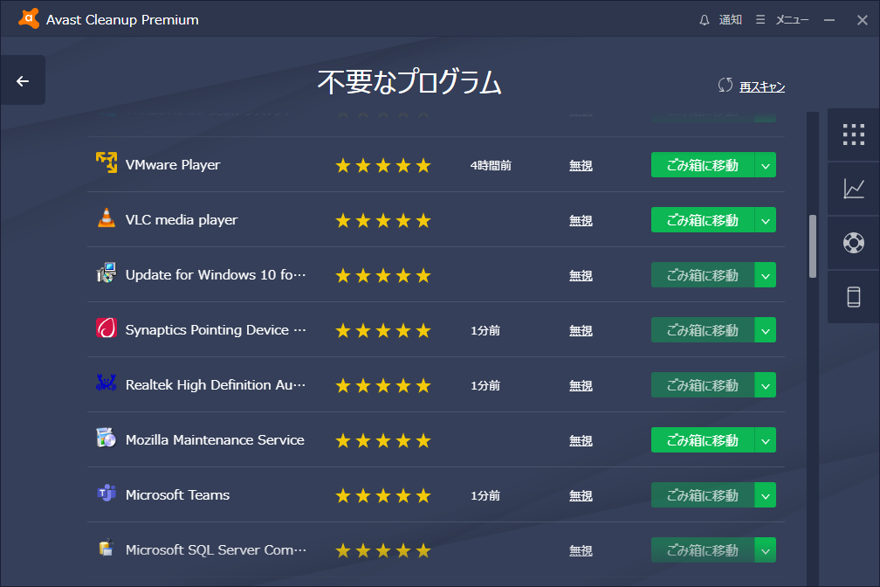Open the mobile device panel via phone icon
Viewport: 880px width, 587px height.
[x=854, y=297]
